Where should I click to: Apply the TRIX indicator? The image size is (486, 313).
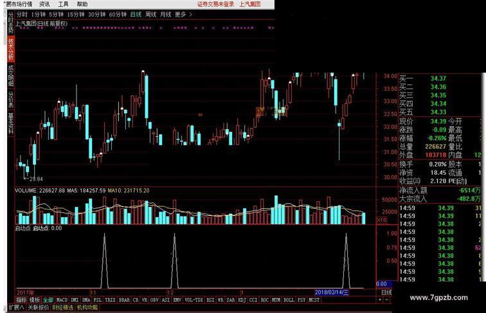110,300
